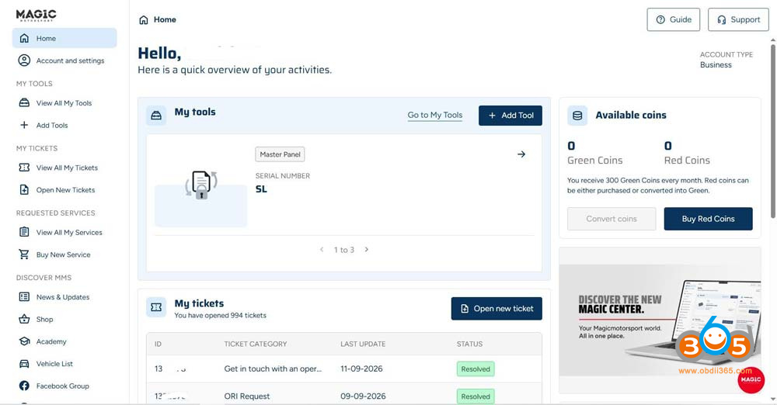Select the Home sidebar house icon

point(24,38)
